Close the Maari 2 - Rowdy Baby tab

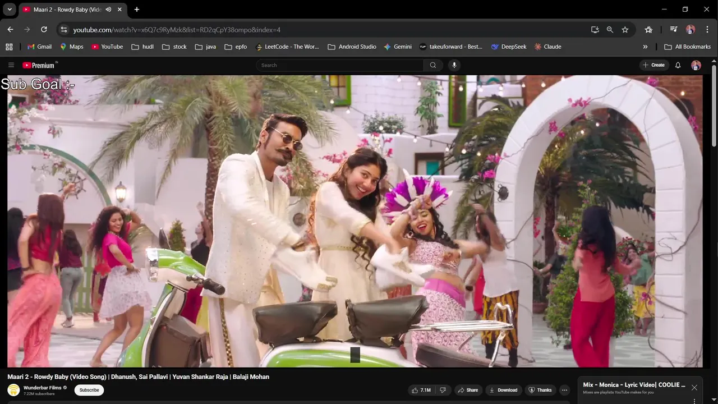coord(119,10)
